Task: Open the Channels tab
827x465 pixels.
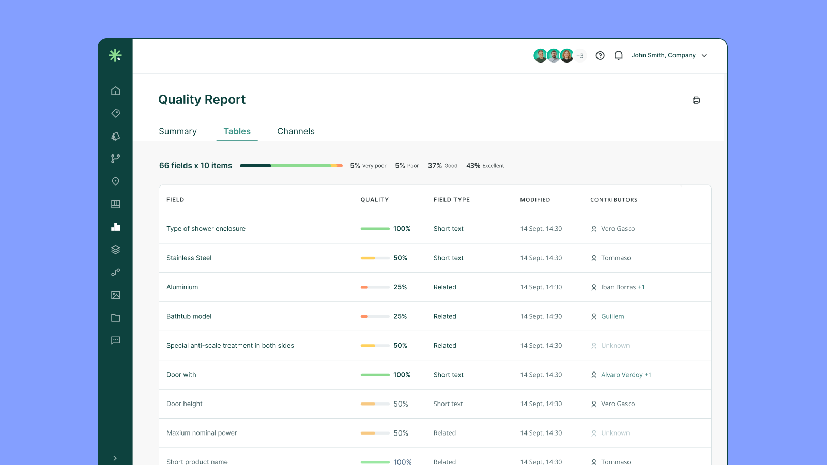Action: (296, 131)
